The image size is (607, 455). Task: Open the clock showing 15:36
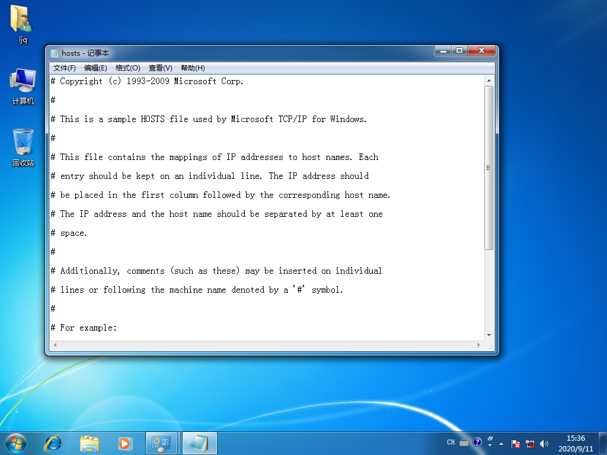pyautogui.click(x=576, y=443)
